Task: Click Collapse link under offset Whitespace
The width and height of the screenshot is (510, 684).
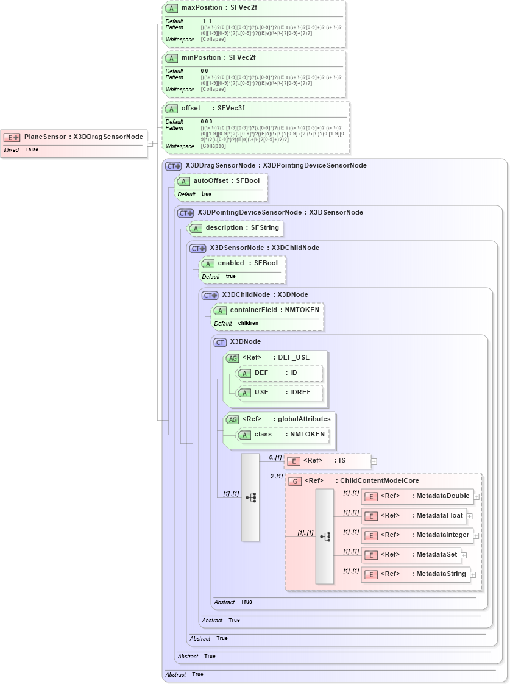Action: 213,146
